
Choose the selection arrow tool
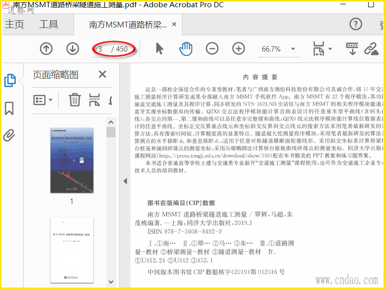160,49
